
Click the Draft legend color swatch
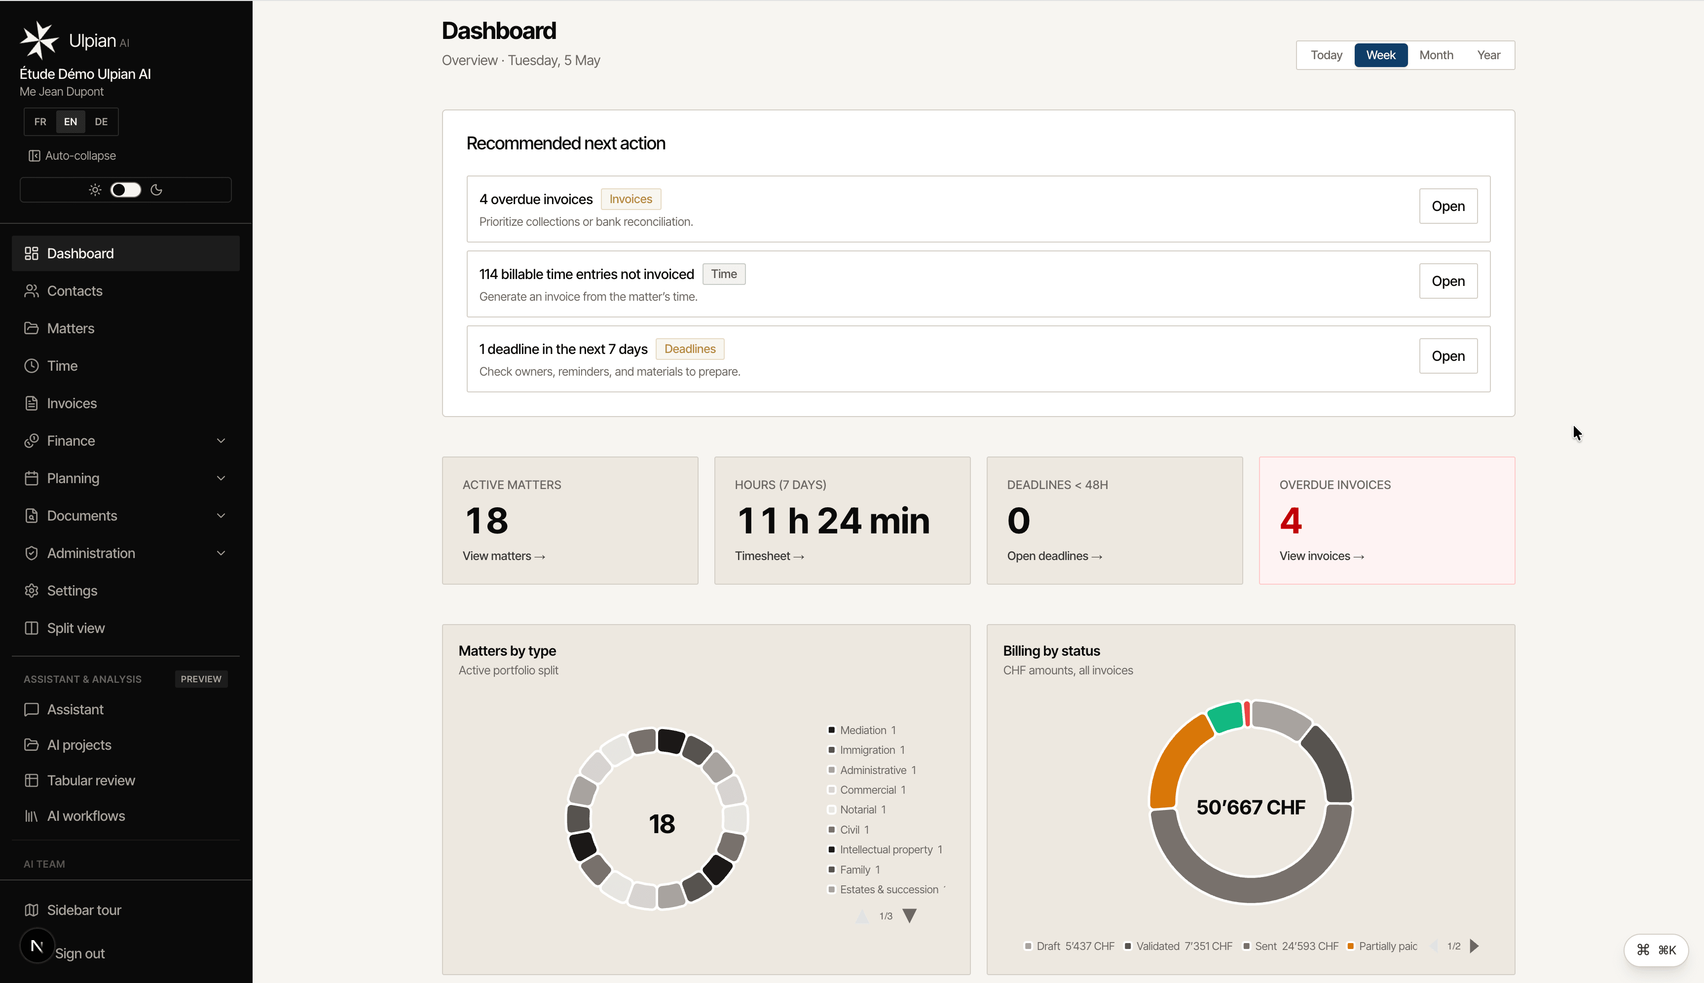click(1028, 946)
